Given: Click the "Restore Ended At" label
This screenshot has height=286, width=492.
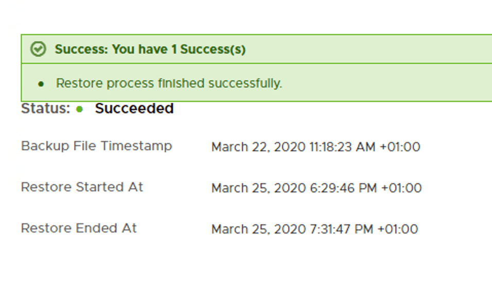Looking at the screenshot, I should coord(79,228).
